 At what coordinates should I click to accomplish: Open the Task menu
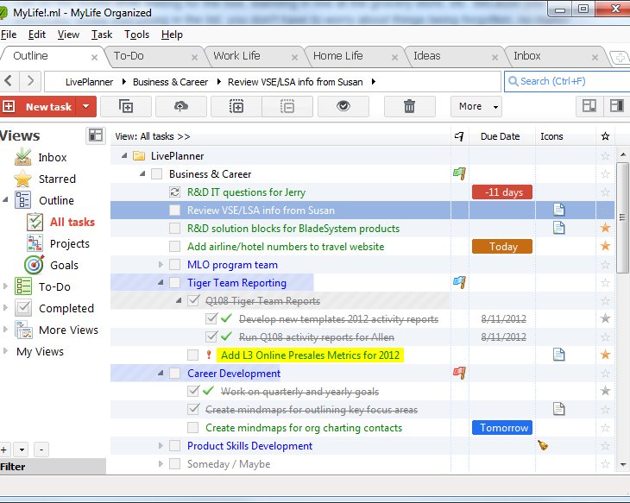[102, 35]
